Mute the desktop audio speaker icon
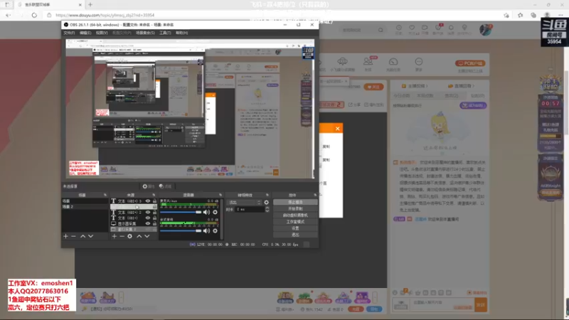The width and height of the screenshot is (569, 320). [x=206, y=230]
